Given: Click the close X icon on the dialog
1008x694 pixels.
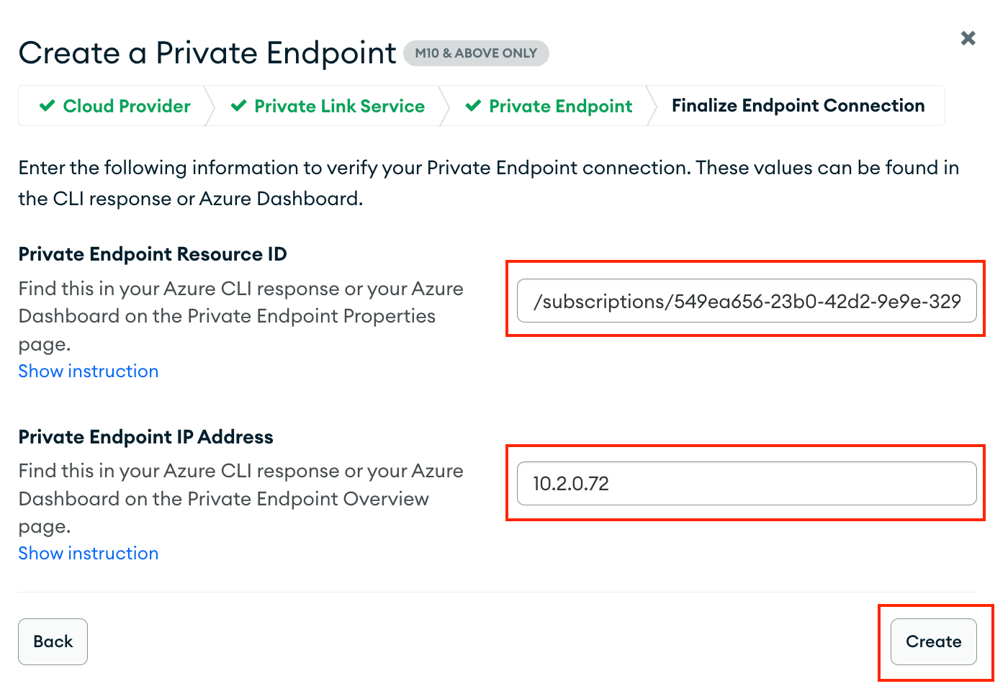Looking at the screenshot, I should point(968,38).
